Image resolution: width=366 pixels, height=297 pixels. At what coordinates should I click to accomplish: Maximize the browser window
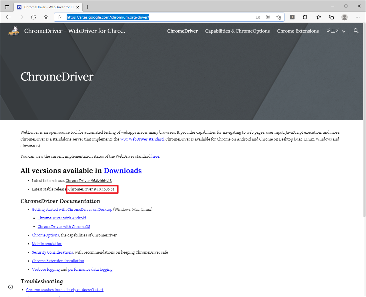(x=346, y=6)
